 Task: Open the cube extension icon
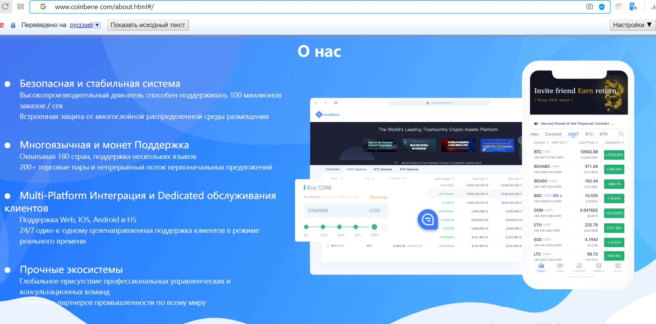coord(619,6)
